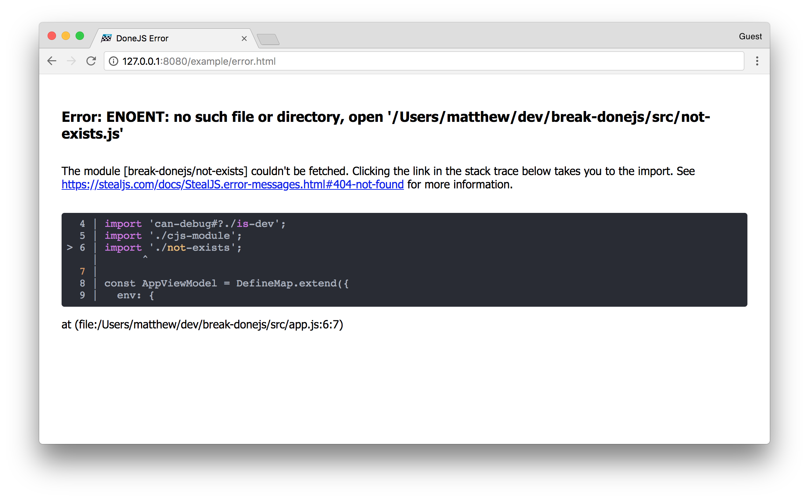Viewport: 809px width, 500px height.
Task: Click the Guest profile label
Action: pyautogui.click(x=750, y=36)
